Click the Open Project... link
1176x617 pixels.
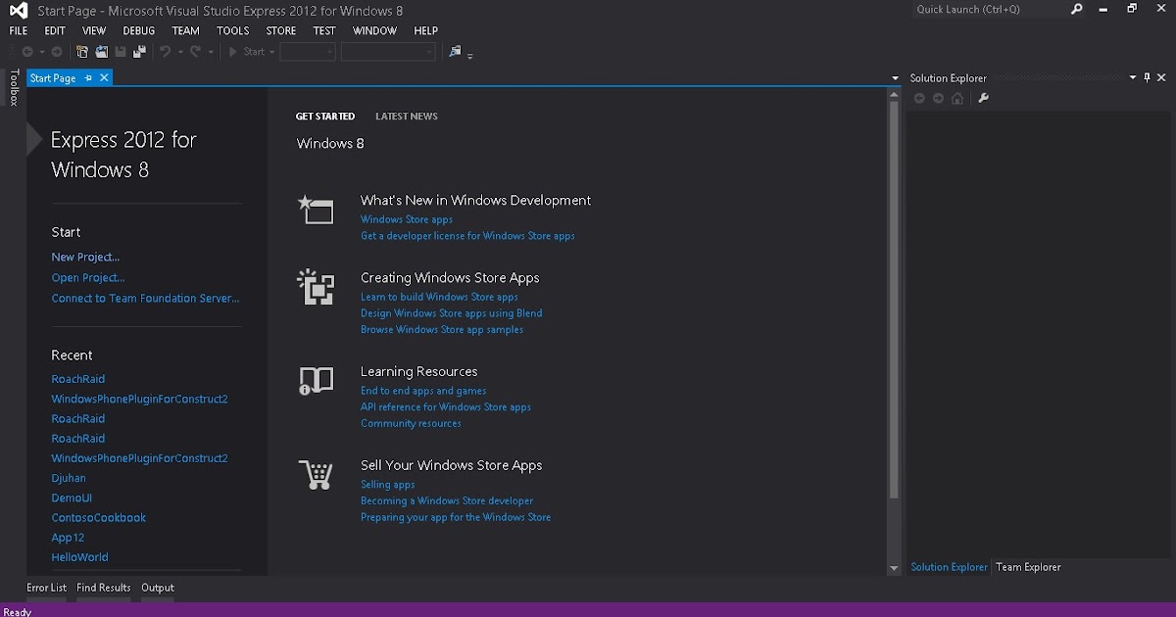[88, 277]
